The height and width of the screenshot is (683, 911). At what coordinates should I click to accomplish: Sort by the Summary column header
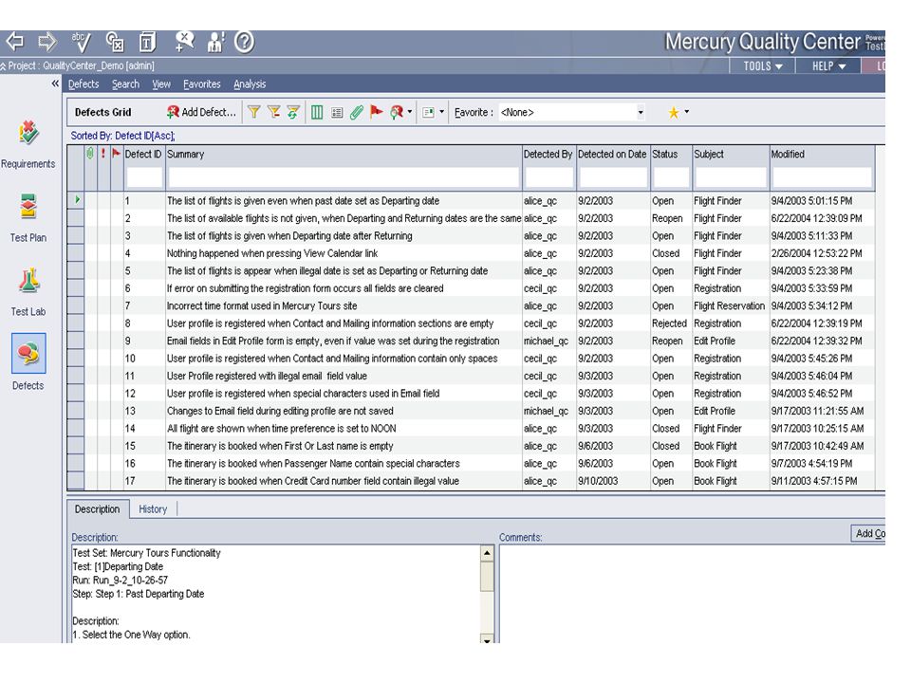344,154
